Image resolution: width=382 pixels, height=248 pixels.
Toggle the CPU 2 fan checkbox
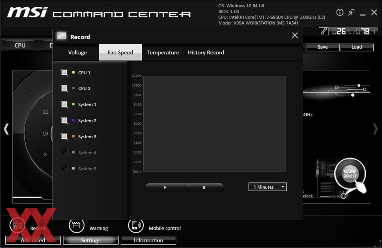tap(64, 88)
